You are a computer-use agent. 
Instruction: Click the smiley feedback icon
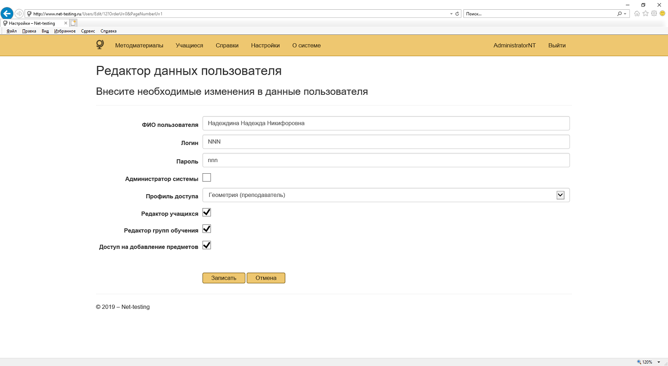click(x=662, y=13)
